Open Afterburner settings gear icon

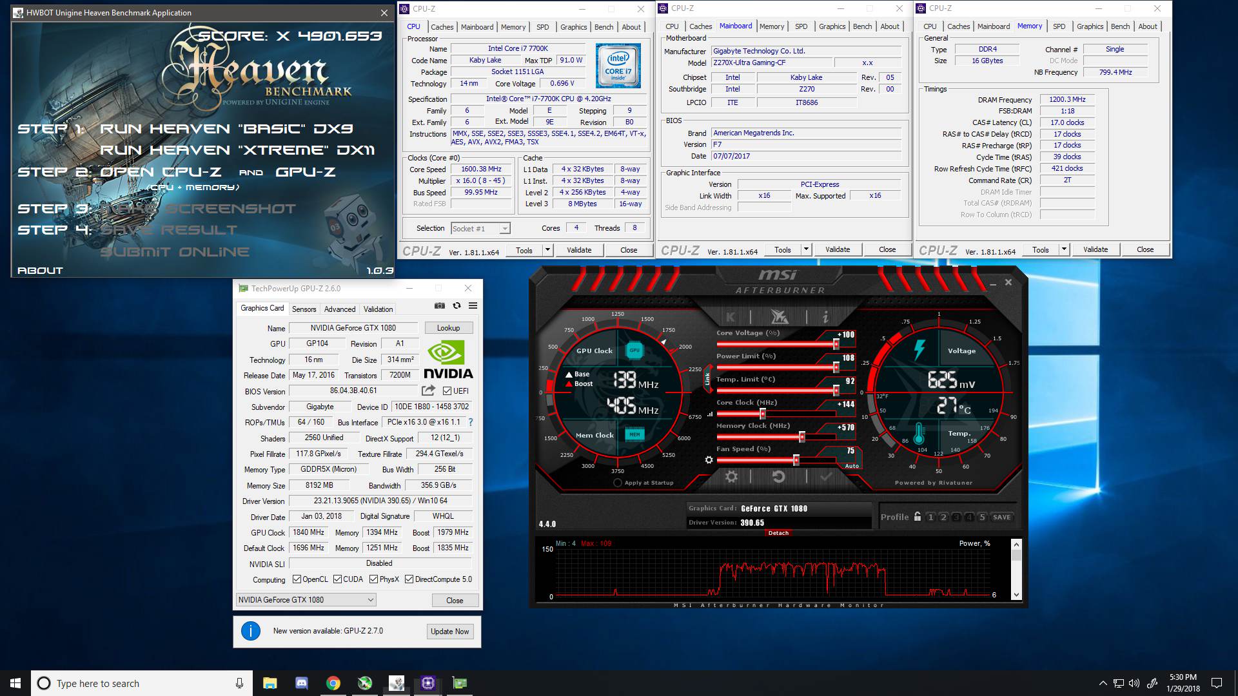tap(731, 476)
